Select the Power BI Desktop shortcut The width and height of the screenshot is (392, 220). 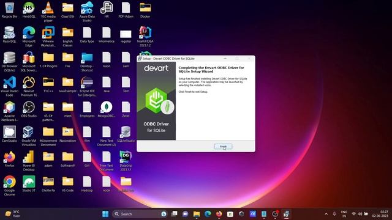(29, 161)
